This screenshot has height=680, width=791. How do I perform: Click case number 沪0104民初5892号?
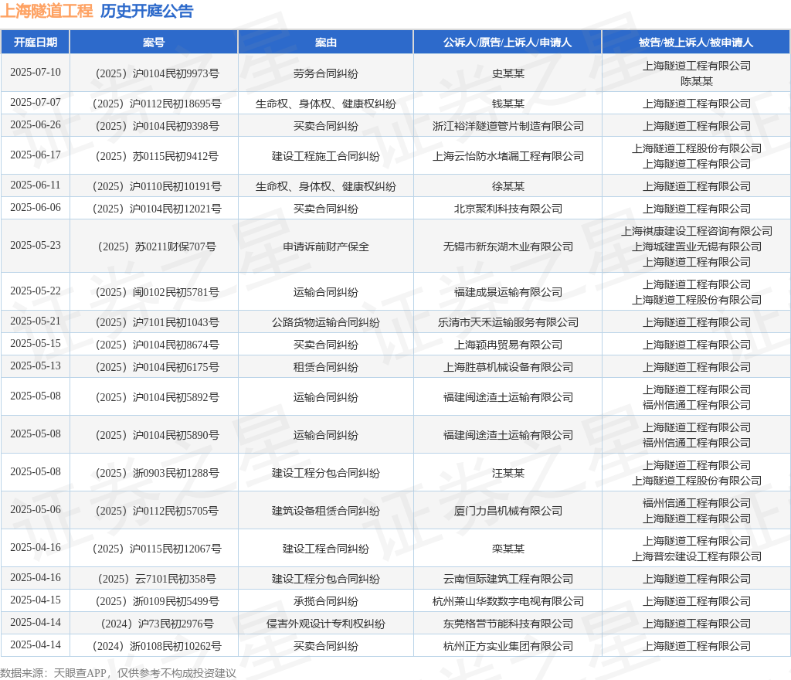click(x=158, y=397)
